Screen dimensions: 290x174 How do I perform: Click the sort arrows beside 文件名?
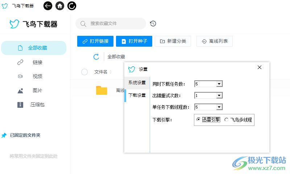(111, 72)
